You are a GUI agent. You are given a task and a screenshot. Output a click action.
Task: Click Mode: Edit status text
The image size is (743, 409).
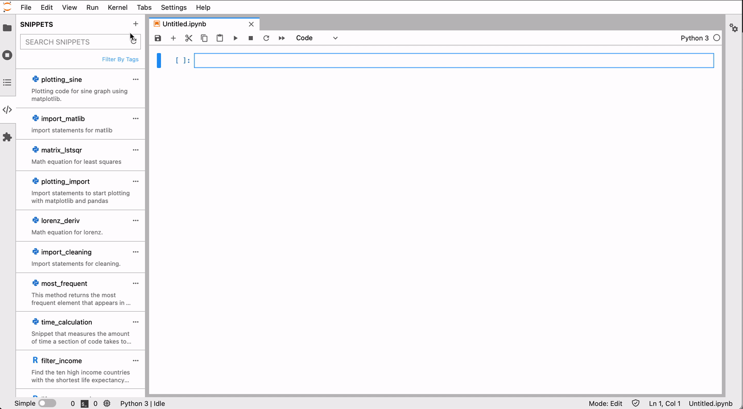605,404
